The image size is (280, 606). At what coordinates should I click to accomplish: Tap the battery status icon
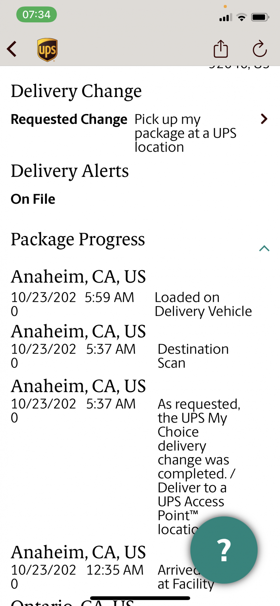pyautogui.click(x=260, y=17)
